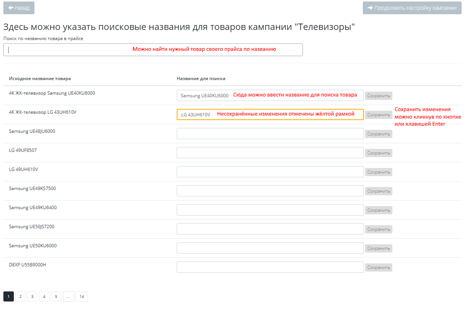Go to pagination page 3
Viewport: 465px width, 309px height.
pyautogui.click(x=32, y=297)
